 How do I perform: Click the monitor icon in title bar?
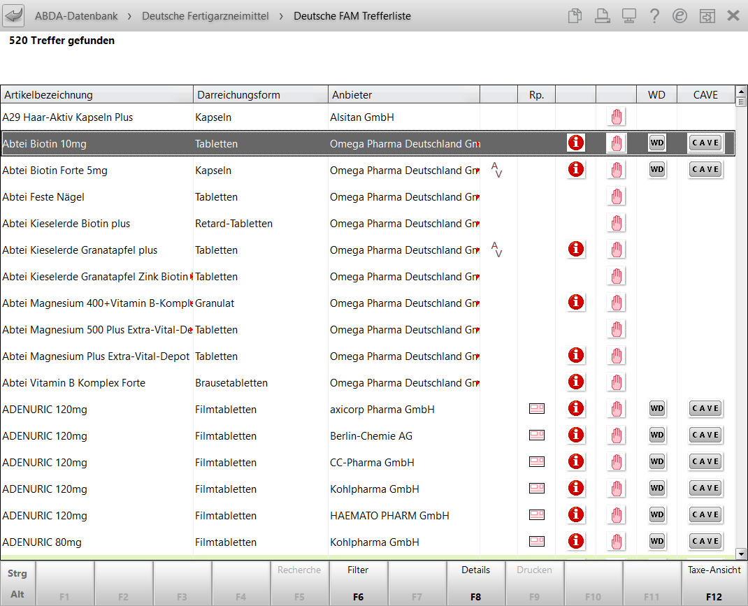click(628, 15)
